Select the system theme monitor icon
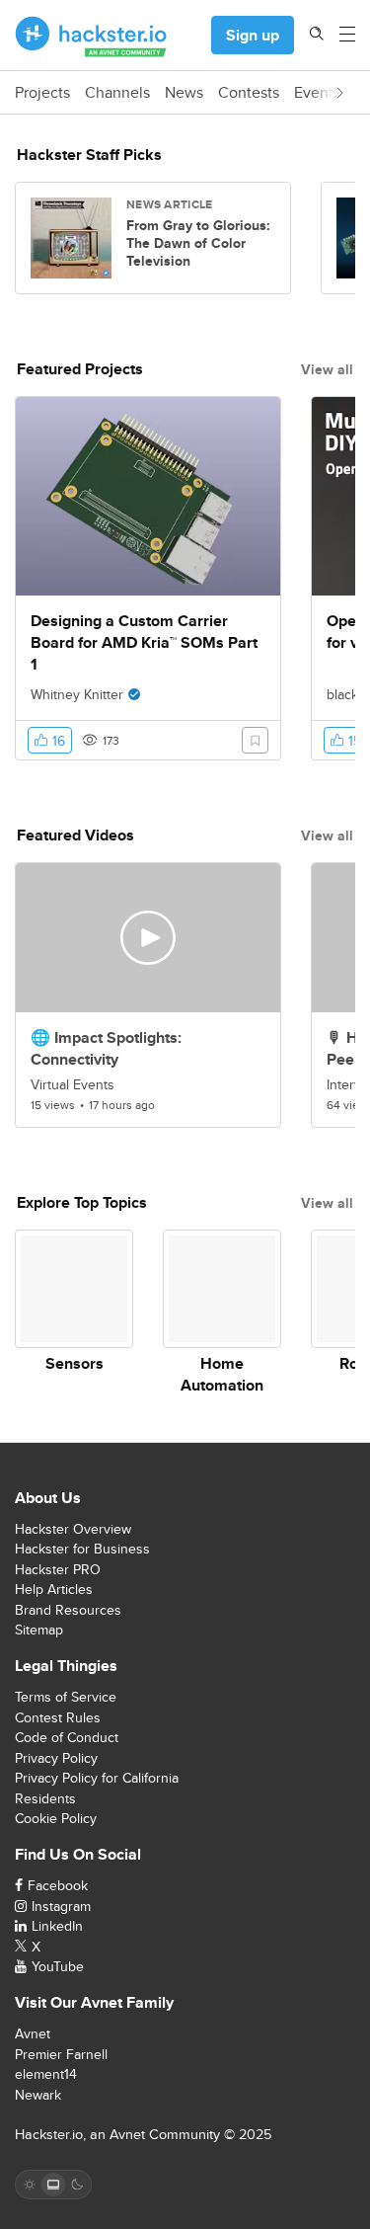This screenshot has width=370, height=2229. [53, 2185]
